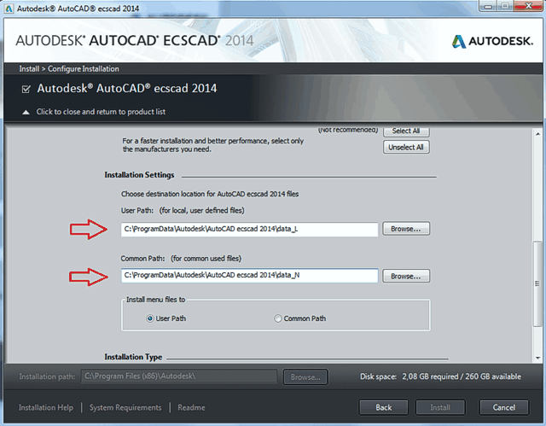Go Back to the previous step
This screenshot has width=546, height=426.
(383, 407)
